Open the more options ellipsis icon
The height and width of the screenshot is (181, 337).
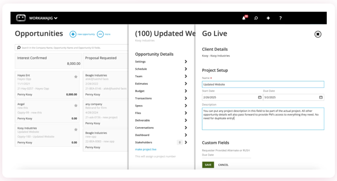pyautogui.click(x=100, y=34)
